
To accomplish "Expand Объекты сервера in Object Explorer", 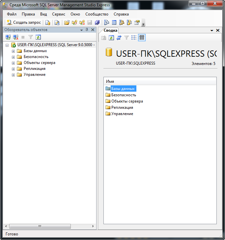I will tap(13, 63).
